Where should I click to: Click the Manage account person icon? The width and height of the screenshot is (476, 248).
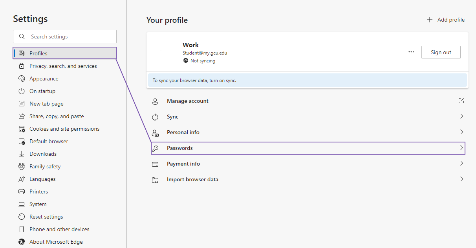click(155, 101)
